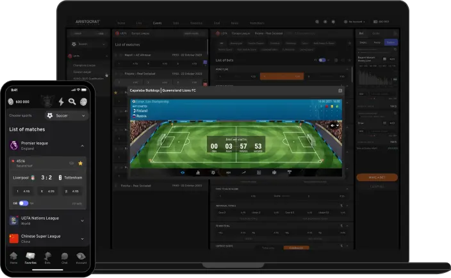Click the filter funnel icon in tracker toolbar

[290, 172]
